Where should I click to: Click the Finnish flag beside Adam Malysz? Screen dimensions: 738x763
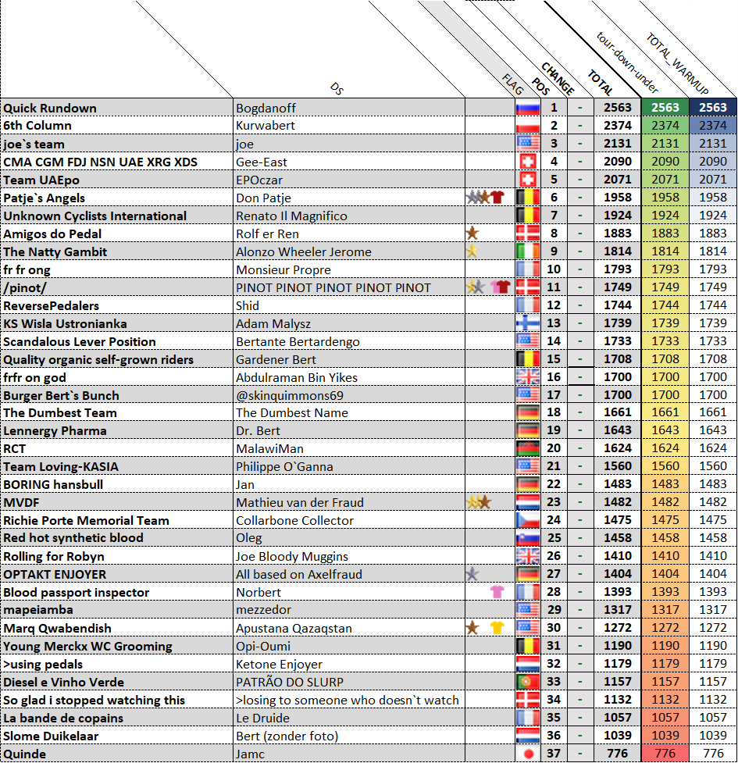tap(528, 323)
